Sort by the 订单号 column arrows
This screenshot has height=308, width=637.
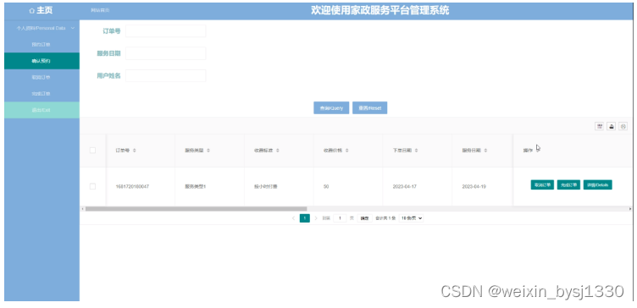click(135, 151)
